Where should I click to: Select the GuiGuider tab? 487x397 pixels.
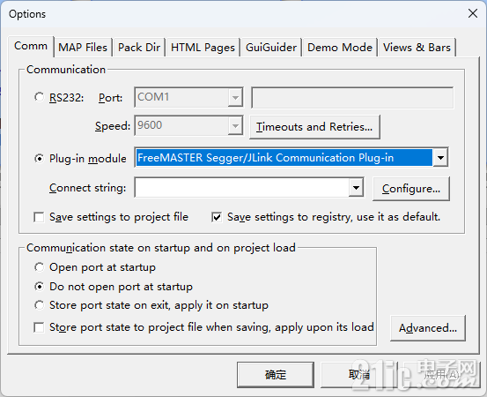click(271, 48)
